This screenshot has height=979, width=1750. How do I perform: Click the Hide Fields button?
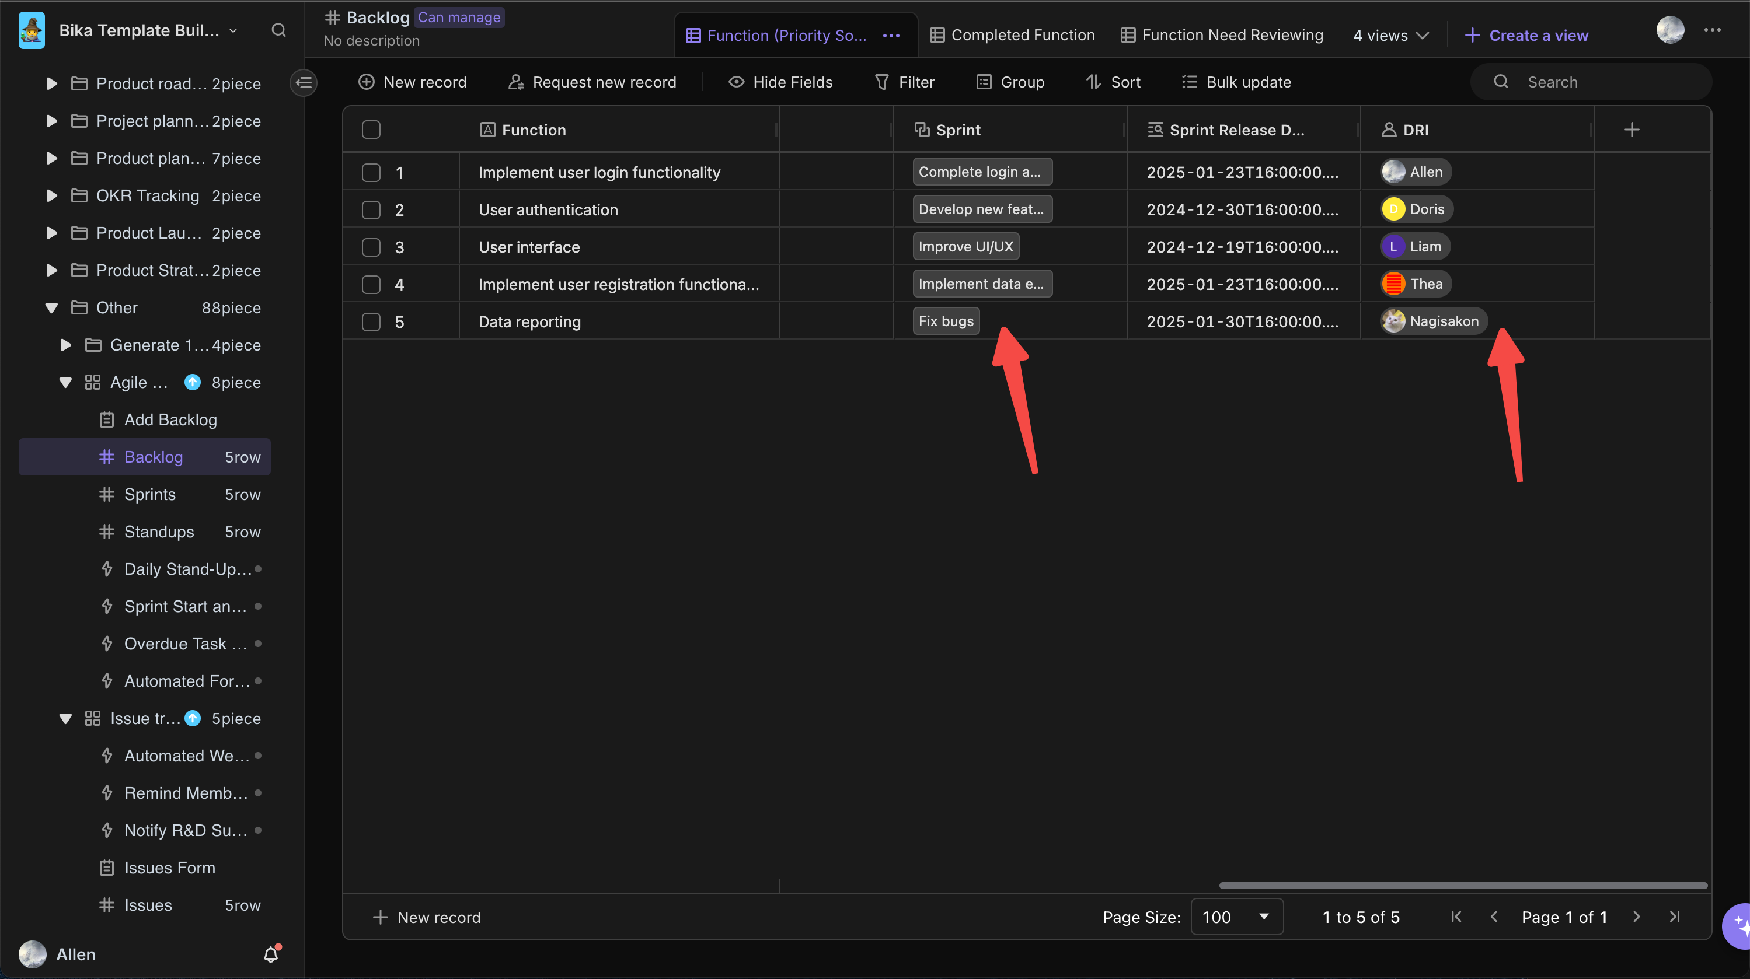coord(780,82)
